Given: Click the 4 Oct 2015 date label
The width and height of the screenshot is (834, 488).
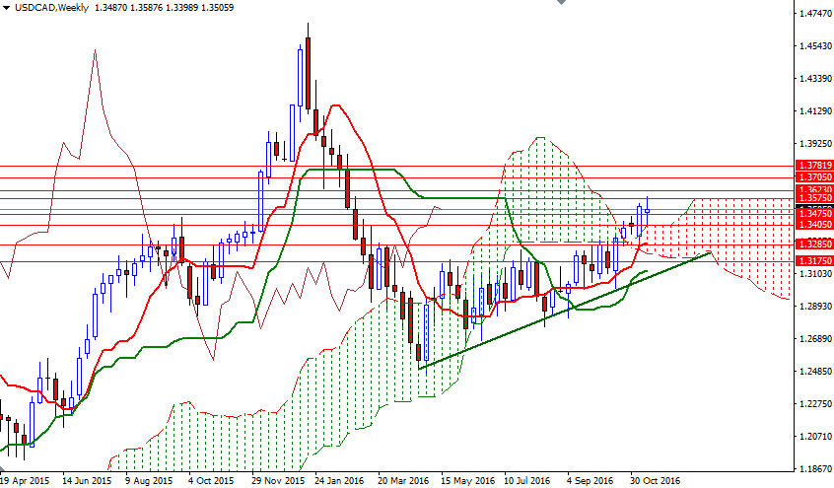Looking at the screenshot, I should tap(211, 480).
